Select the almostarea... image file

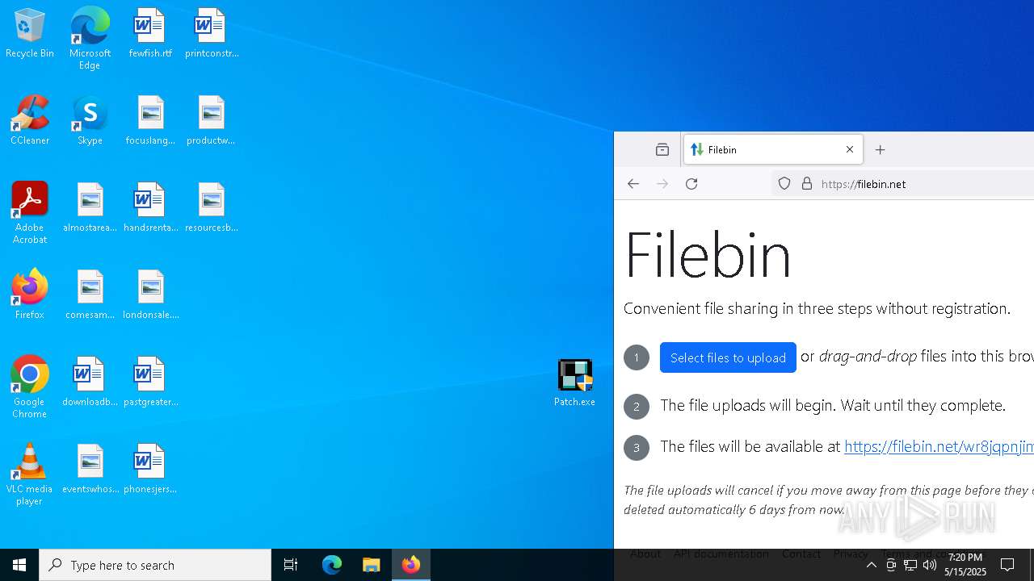click(x=90, y=208)
